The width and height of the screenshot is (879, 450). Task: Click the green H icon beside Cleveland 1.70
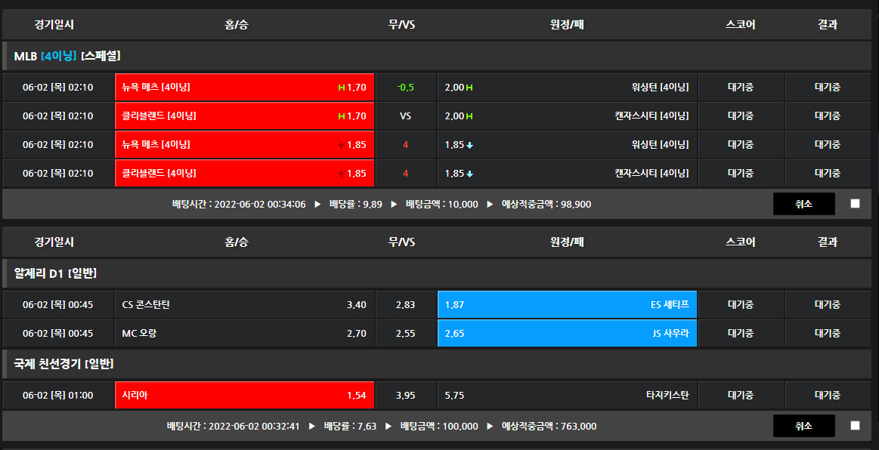[342, 116]
